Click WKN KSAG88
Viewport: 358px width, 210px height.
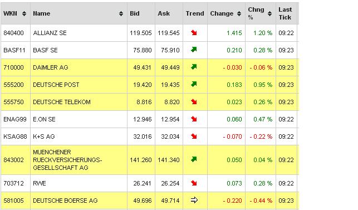[15, 136]
